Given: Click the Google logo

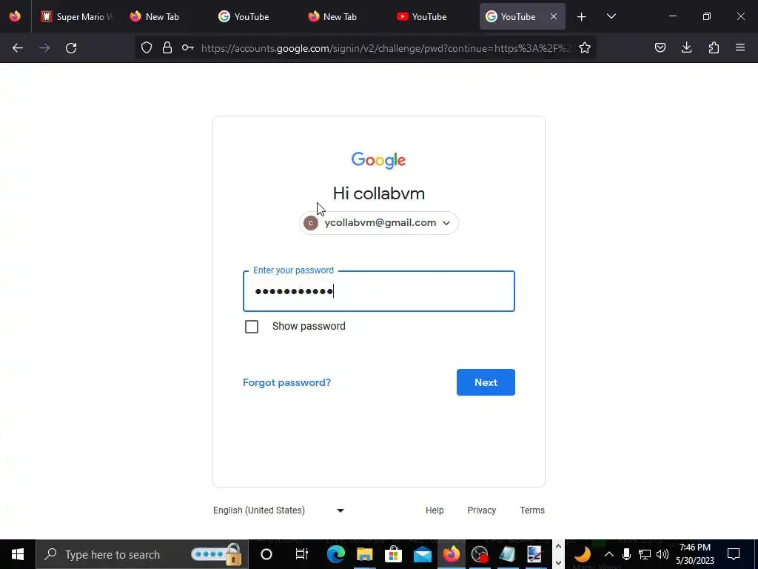Looking at the screenshot, I should 378,160.
